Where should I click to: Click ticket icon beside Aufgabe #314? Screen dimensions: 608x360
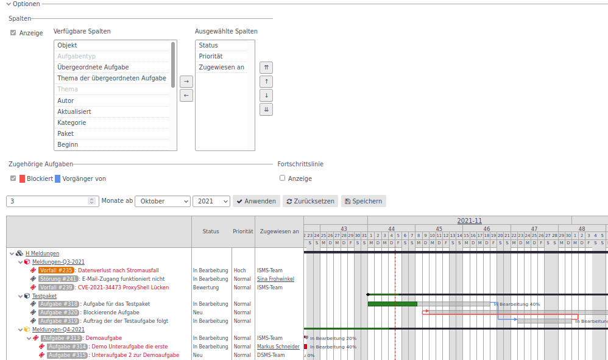(42, 347)
